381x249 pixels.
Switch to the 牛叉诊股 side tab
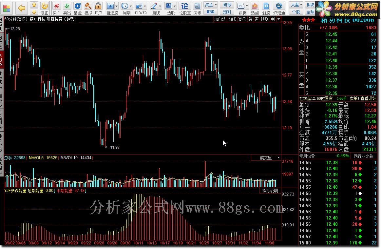coord(1,143)
